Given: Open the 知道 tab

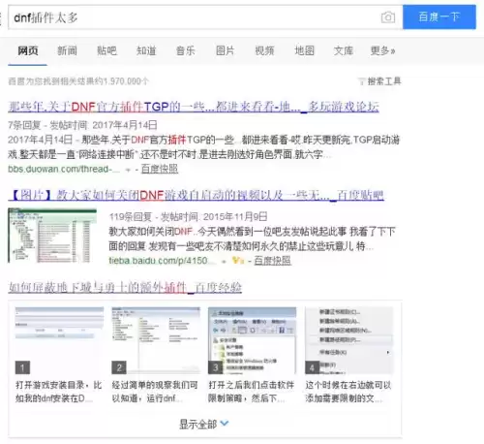Looking at the screenshot, I should [x=146, y=50].
